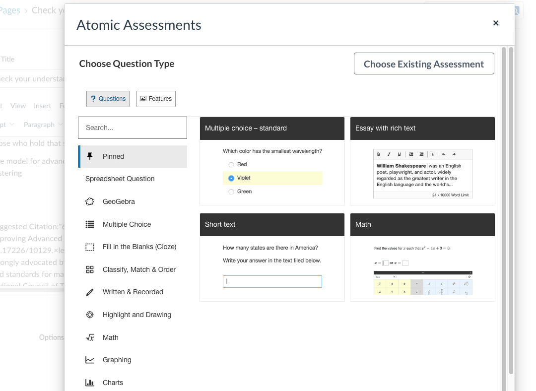
Task: Select the Green radio option
Action: point(231,192)
